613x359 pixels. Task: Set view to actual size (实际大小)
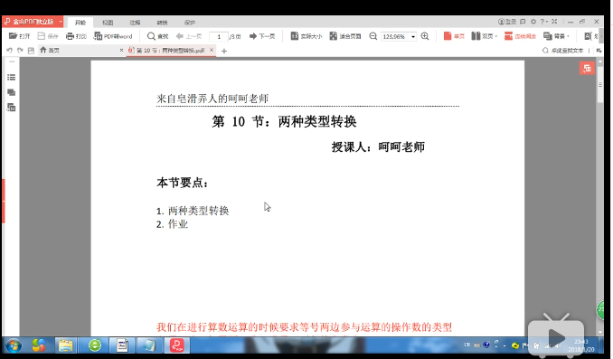coord(306,36)
